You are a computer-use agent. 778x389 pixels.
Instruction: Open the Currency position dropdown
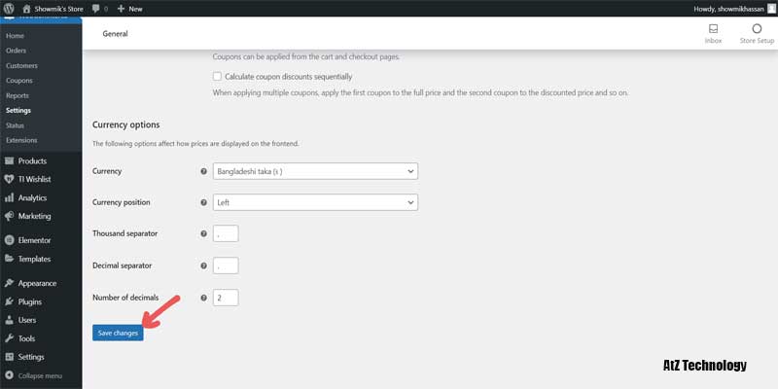coord(316,202)
